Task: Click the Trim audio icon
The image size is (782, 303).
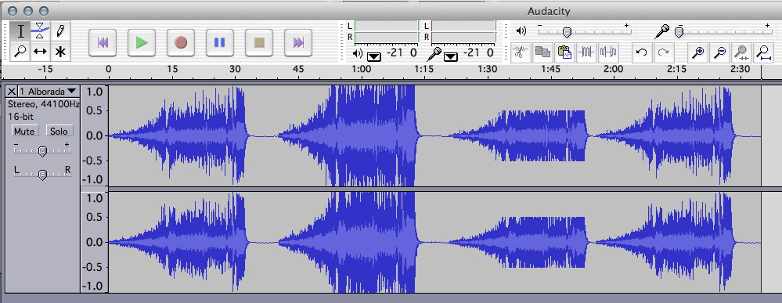Action: point(586,52)
